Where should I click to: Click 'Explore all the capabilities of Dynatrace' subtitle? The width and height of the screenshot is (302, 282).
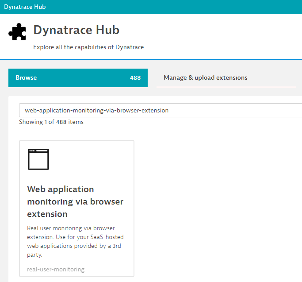pyautogui.click(x=88, y=47)
